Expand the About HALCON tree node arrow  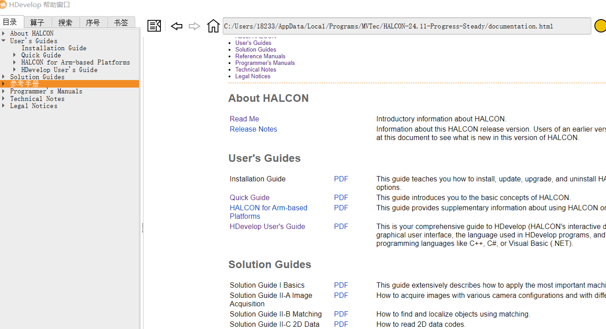pos(4,33)
